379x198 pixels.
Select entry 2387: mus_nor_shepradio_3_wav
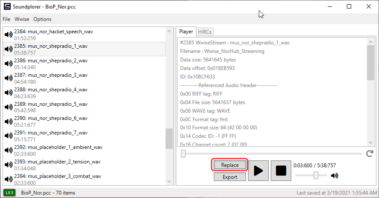tap(85, 78)
